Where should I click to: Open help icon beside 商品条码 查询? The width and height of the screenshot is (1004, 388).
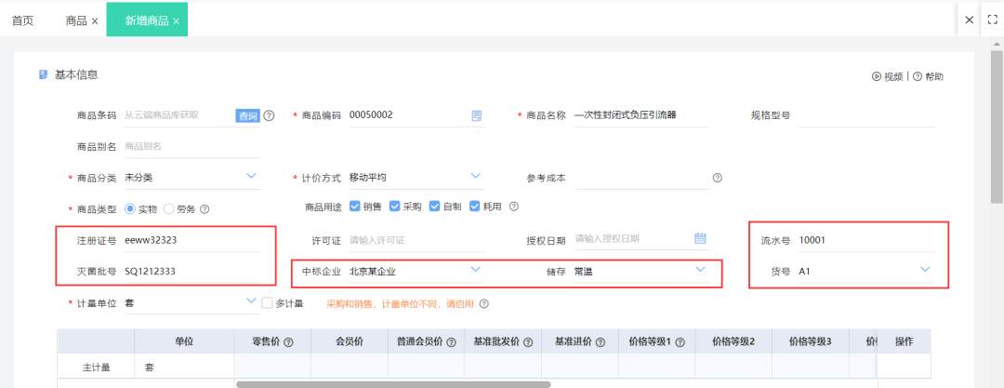(269, 116)
